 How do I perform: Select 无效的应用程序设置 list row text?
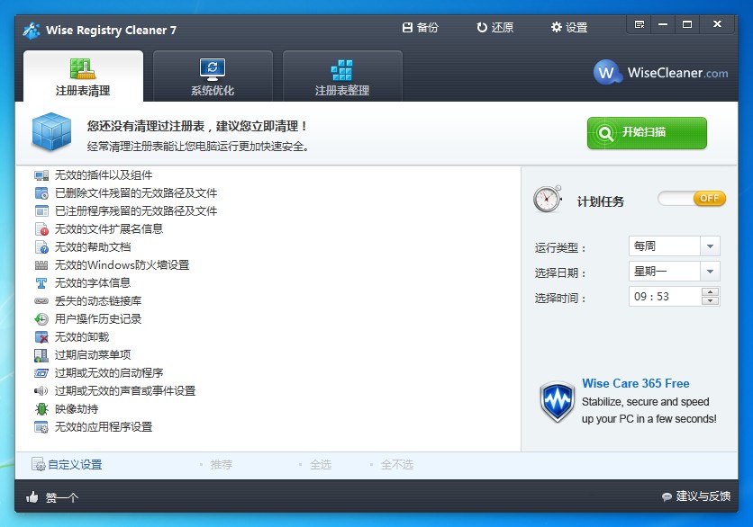(x=104, y=427)
